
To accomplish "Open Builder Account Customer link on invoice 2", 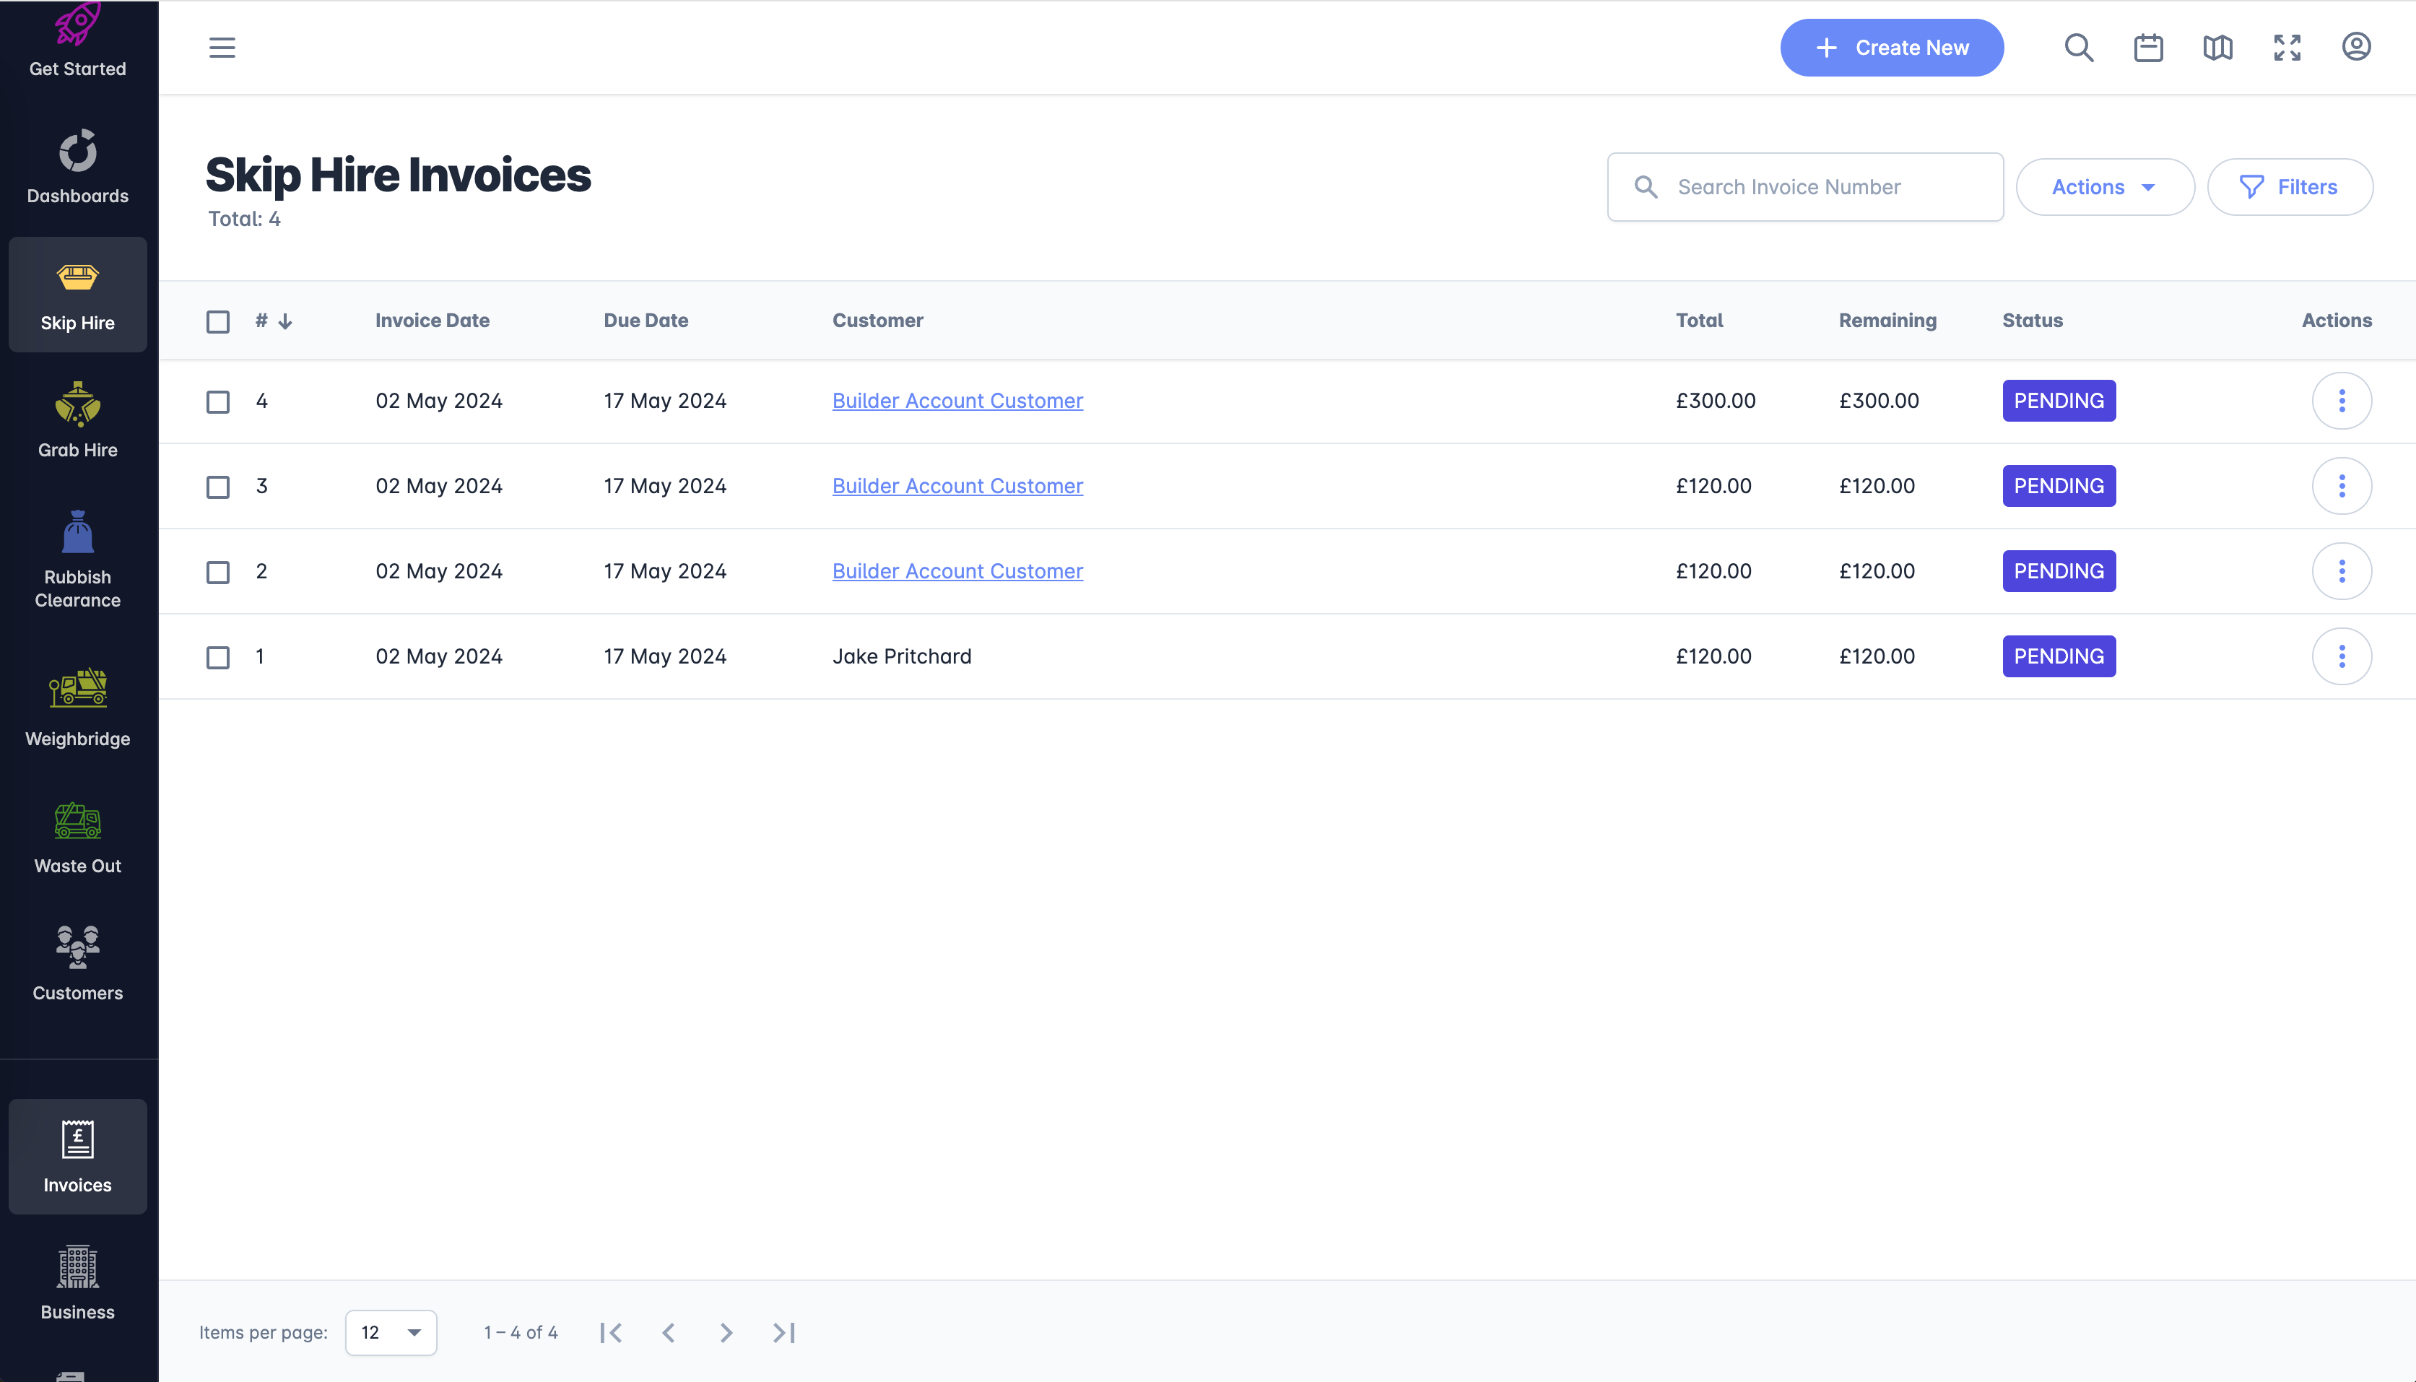I will point(957,571).
